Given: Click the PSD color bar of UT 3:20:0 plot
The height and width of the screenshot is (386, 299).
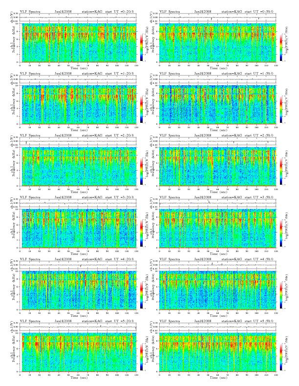Looking at the screenshot, I should (141, 233).
